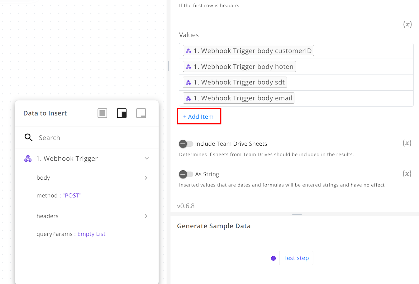Toggle dynamic value (x) for Team Drive Sheets
The height and width of the screenshot is (284, 419).
click(407, 143)
